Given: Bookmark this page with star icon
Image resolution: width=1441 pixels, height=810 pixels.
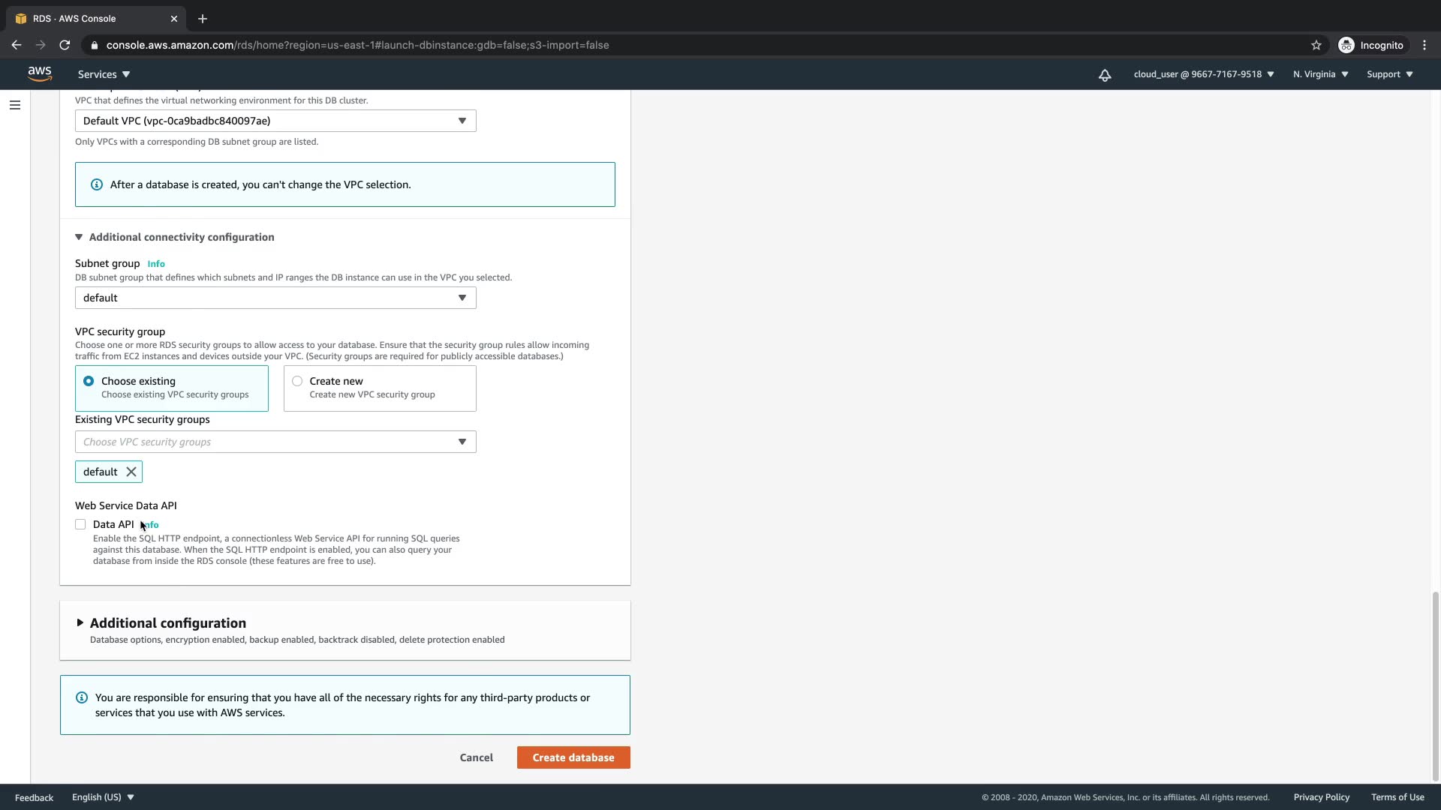Looking at the screenshot, I should [x=1316, y=45].
